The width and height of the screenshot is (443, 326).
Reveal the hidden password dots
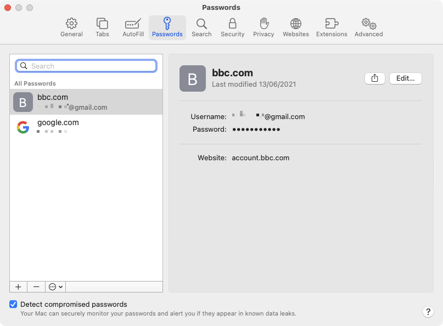(256, 130)
